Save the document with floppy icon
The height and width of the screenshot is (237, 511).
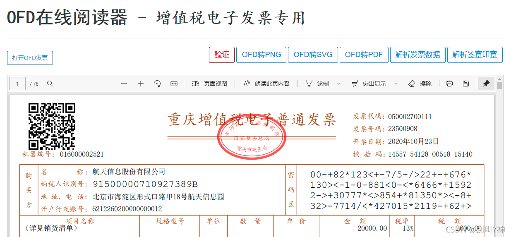pos(466,84)
